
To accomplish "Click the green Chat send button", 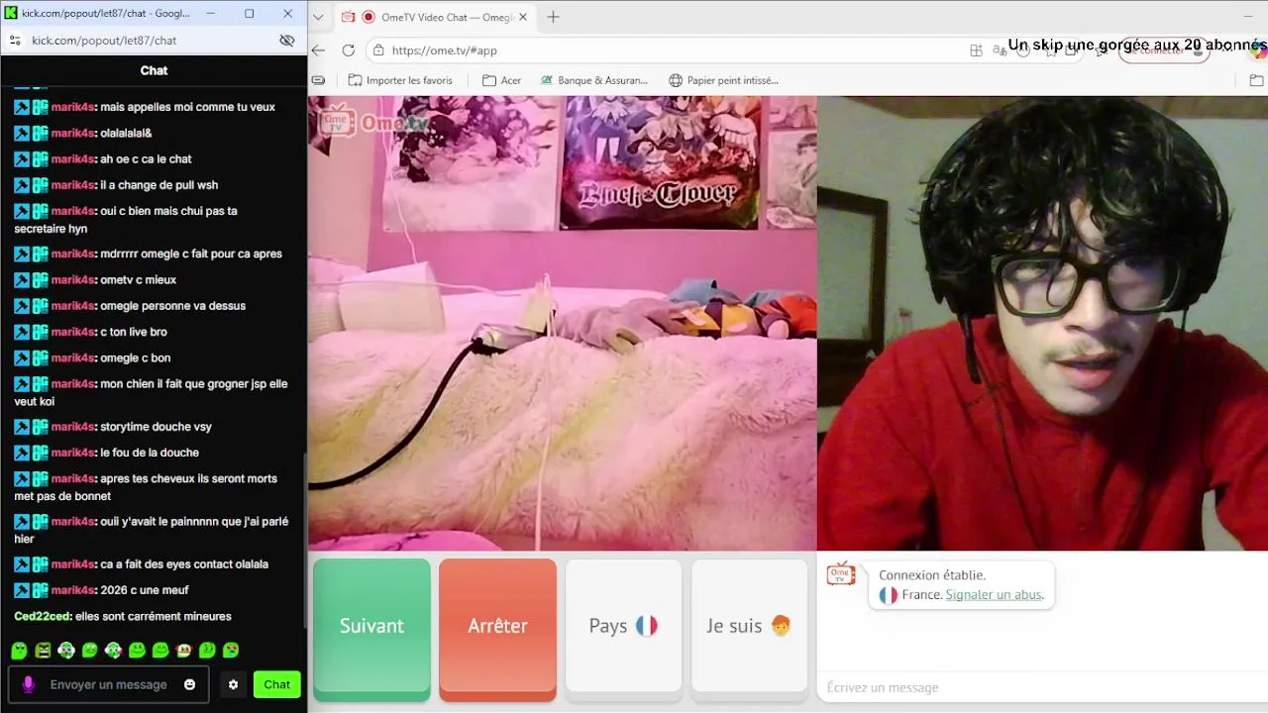I will tap(277, 684).
